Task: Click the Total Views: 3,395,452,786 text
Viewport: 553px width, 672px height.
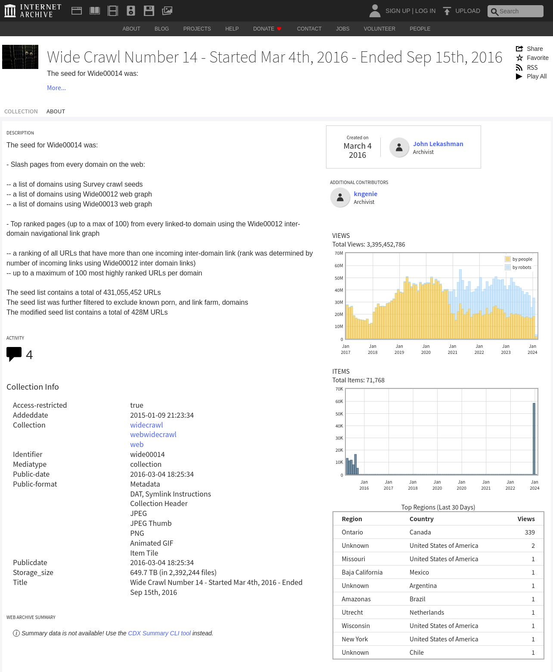Action: [369, 244]
